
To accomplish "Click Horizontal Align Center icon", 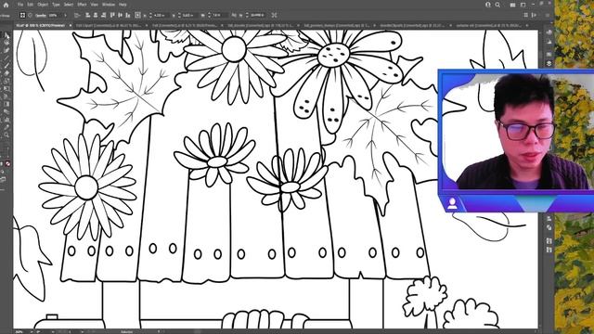I will (x=96, y=15).
